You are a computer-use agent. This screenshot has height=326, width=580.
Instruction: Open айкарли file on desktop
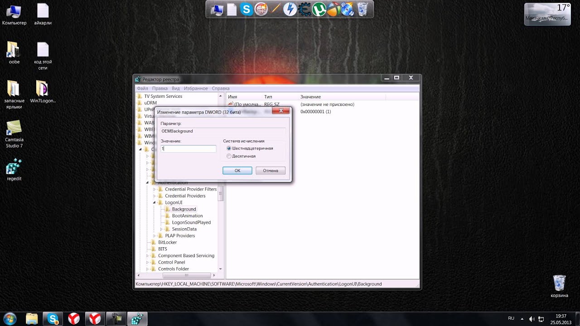[43, 15]
